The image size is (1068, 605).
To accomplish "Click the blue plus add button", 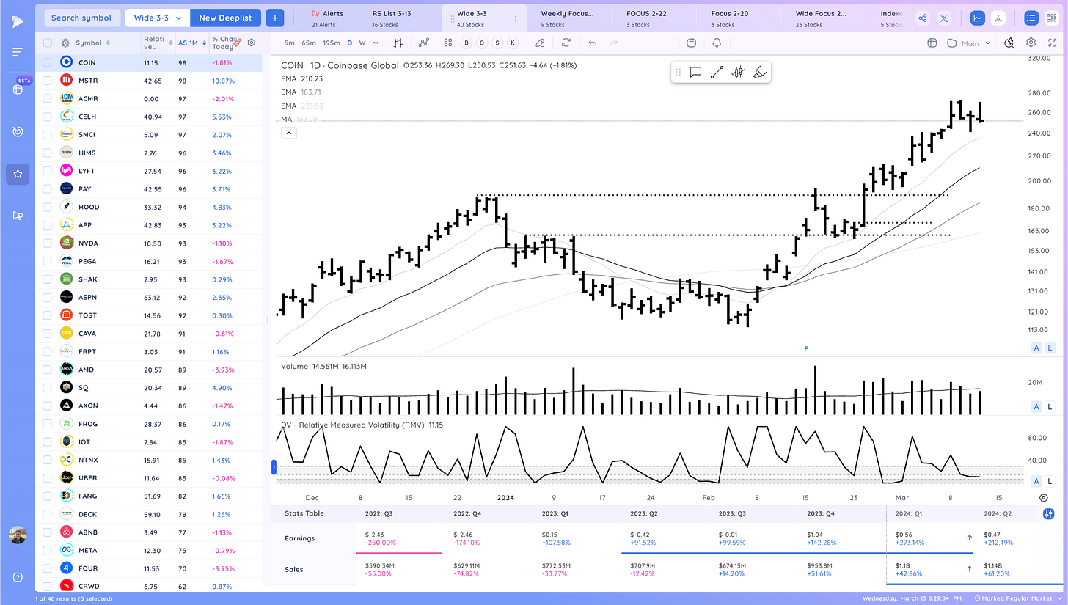I will pyautogui.click(x=275, y=18).
